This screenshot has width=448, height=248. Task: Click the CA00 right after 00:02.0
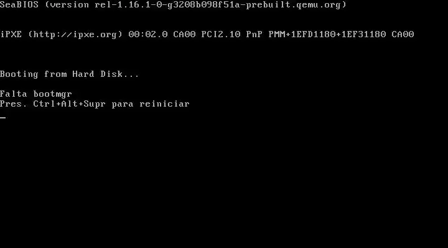(x=184, y=35)
